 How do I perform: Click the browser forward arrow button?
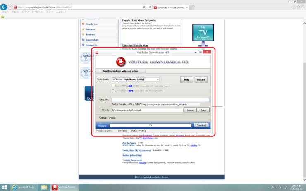tap(10, 7)
